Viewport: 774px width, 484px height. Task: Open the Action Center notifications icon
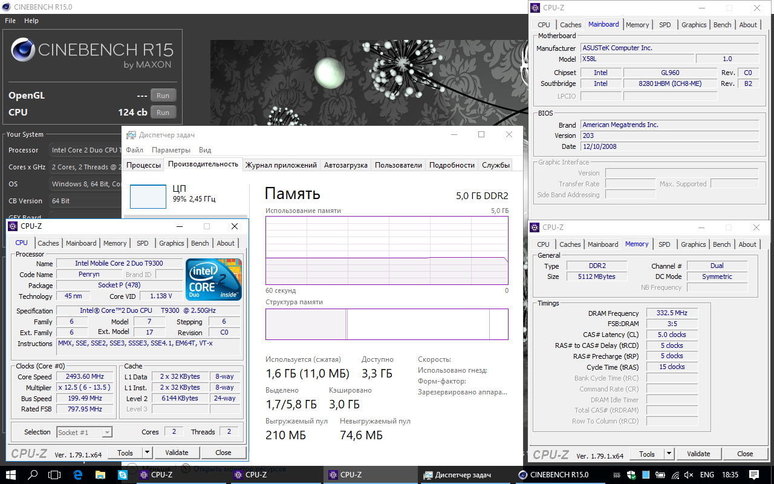[x=753, y=475]
